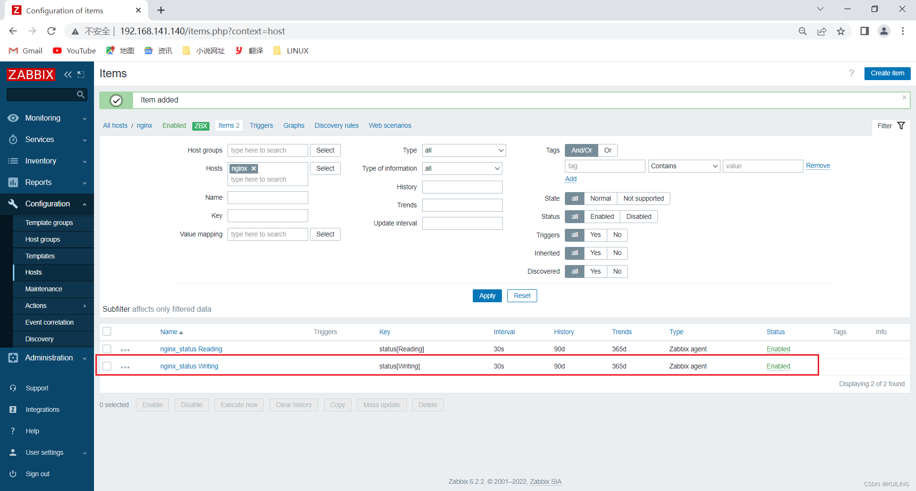Click the Services clock icon
Screen dimensions: 916x491
point(13,140)
